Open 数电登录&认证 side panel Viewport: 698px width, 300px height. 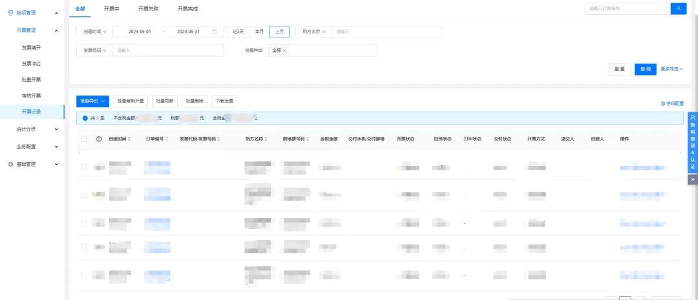pyautogui.click(x=693, y=143)
